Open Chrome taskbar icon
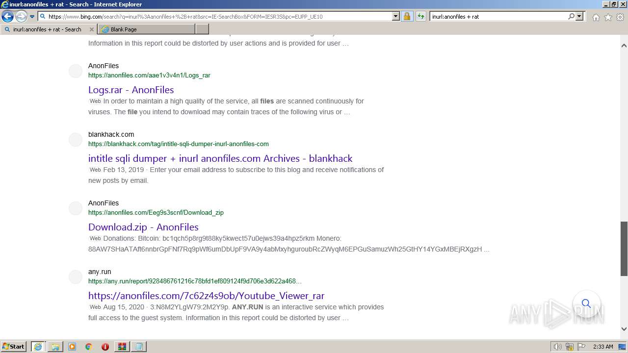Viewport: 628px width, 353px height. coord(89,347)
